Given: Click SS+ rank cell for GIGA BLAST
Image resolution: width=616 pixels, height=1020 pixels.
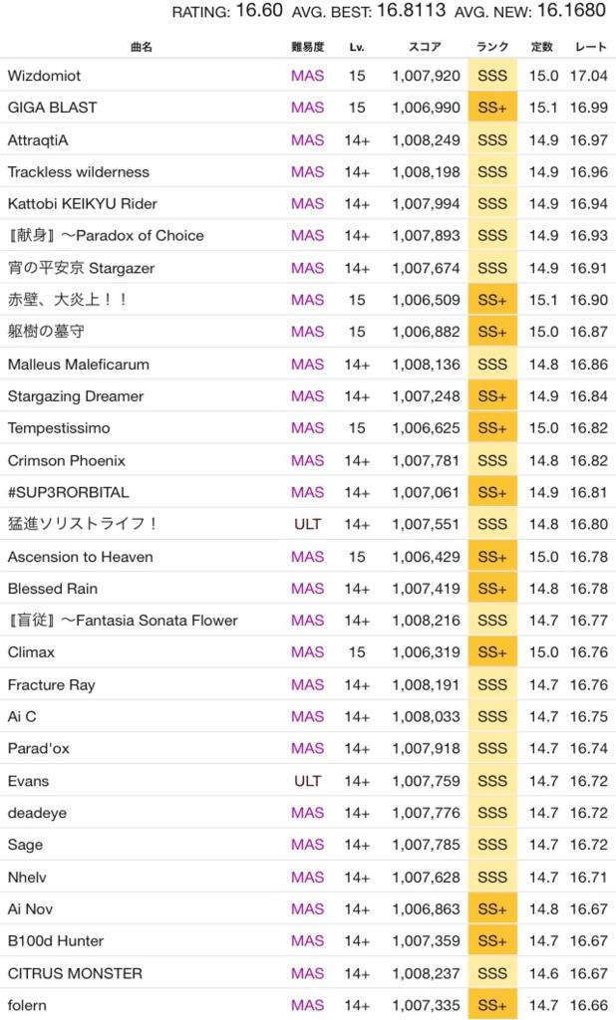Looking at the screenshot, I should pos(492,108).
